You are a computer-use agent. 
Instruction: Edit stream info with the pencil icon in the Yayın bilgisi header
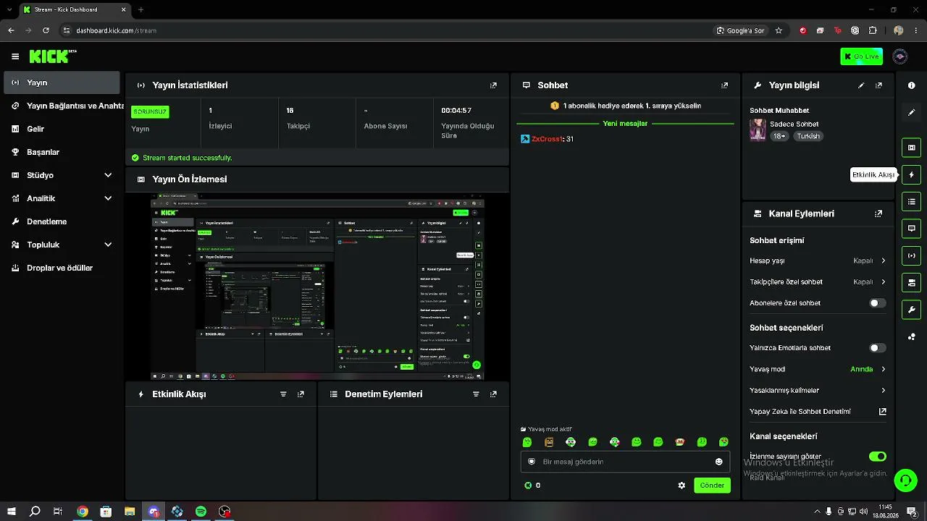(861, 85)
